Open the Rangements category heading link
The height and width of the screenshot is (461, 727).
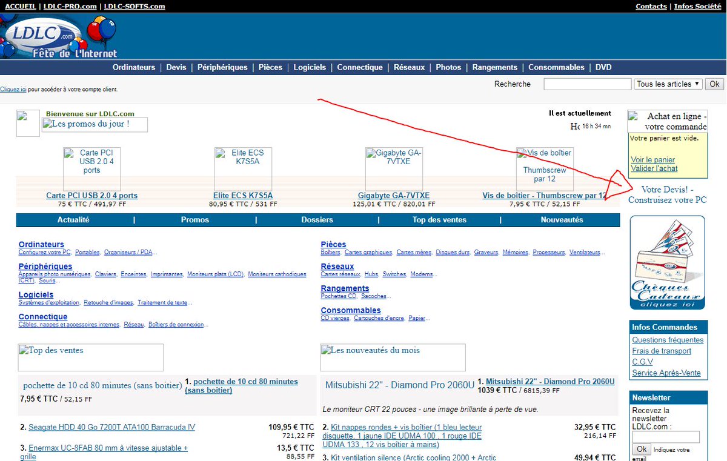coord(345,288)
